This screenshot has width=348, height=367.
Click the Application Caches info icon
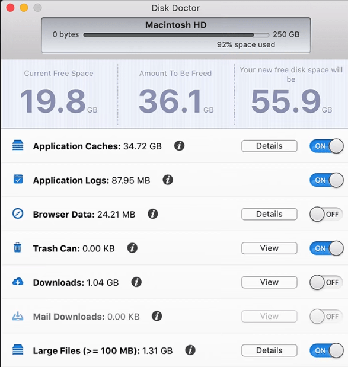[179, 146]
